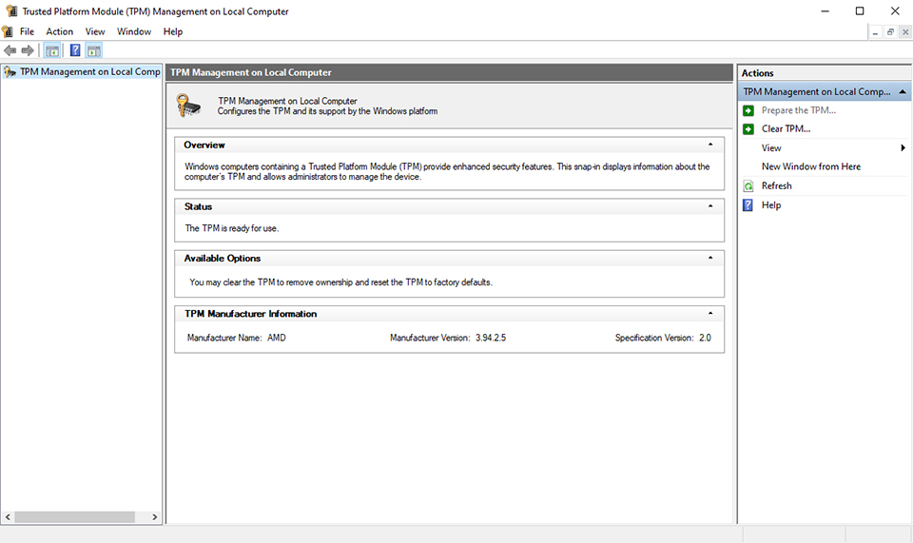913x543 pixels.
Task: Click the Refresh icon in the Actions pane
Action: click(748, 186)
